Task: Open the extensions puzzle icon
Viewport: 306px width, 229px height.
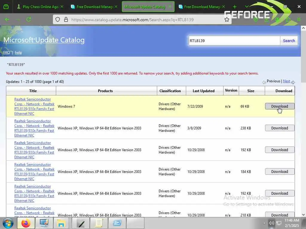Action: click(x=288, y=19)
